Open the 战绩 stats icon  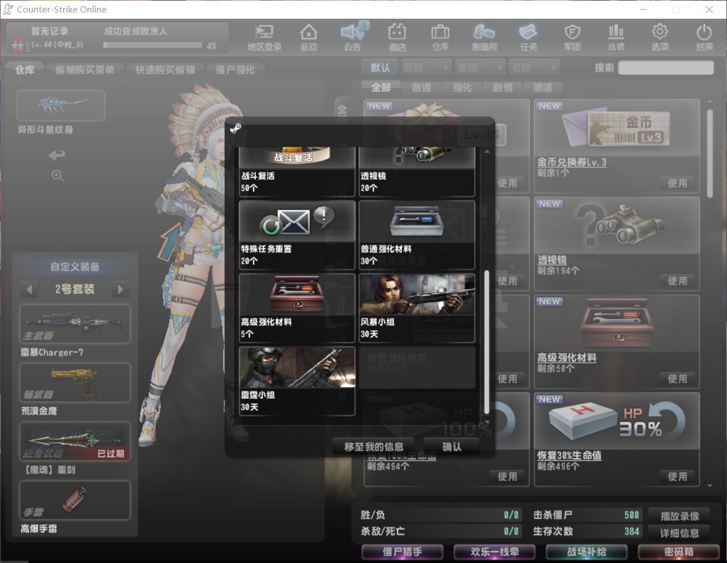[x=616, y=37]
